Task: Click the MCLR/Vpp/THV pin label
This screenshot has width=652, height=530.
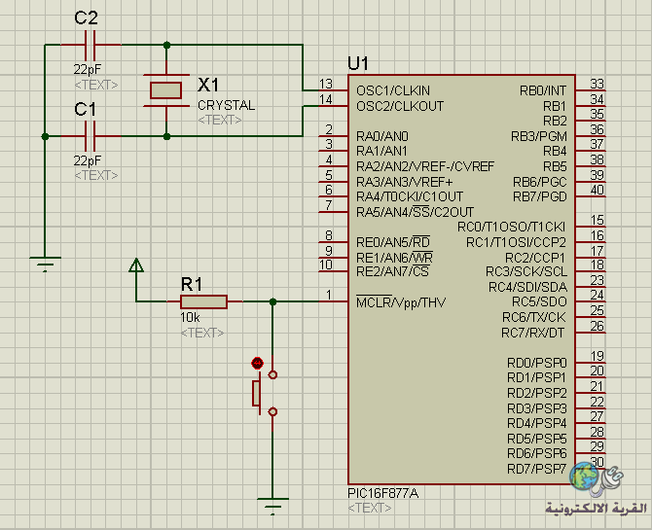Action: pyautogui.click(x=401, y=302)
